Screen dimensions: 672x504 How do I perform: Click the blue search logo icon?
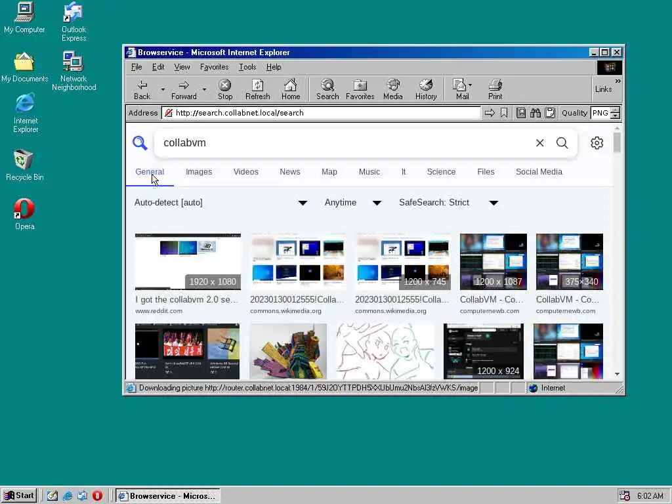(140, 142)
